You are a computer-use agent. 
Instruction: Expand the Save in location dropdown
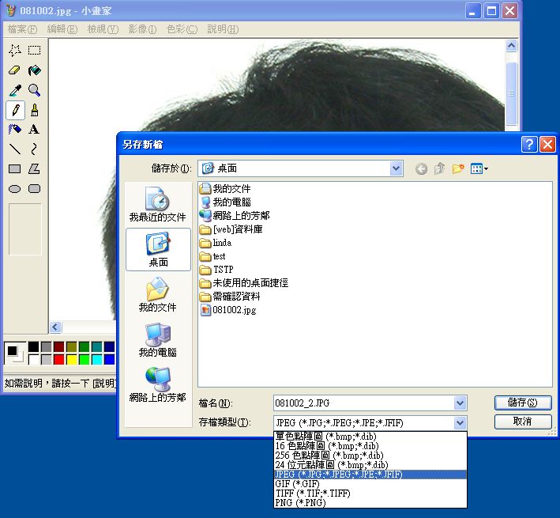[x=396, y=168]
